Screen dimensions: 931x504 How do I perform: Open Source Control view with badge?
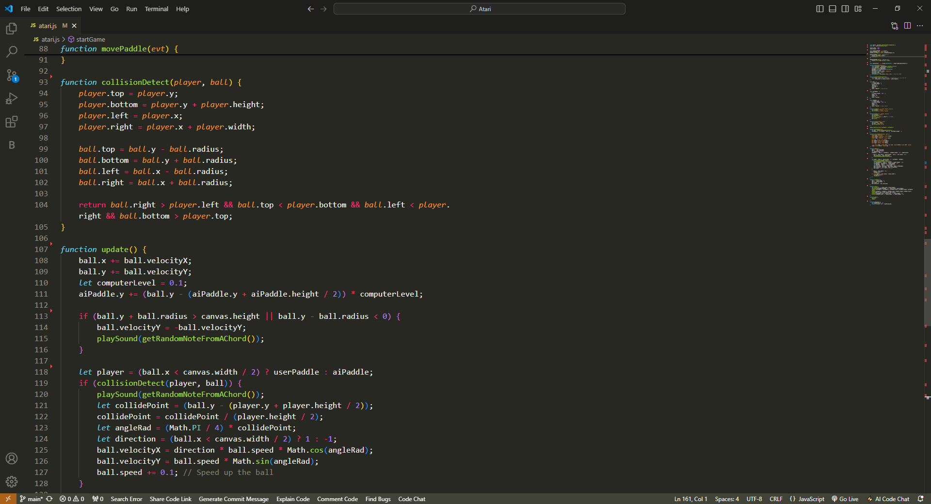click(x=12, y=75)
